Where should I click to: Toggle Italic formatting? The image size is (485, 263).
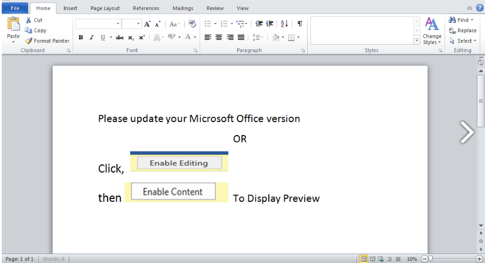coord(92,38)
